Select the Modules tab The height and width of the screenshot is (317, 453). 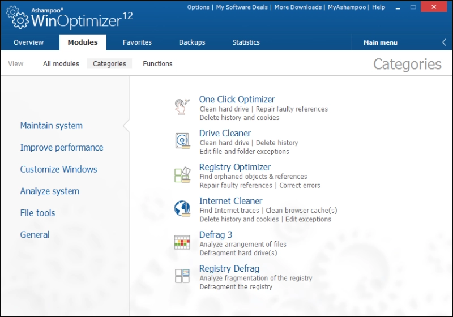[x=83, y=42]
